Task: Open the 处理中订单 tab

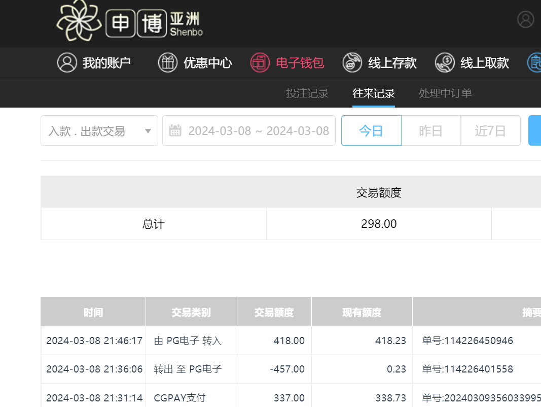Action: tap(445, 93)
